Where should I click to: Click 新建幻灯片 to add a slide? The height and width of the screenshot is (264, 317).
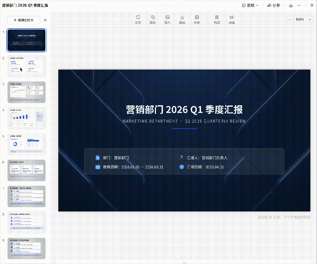pos(24,20)
